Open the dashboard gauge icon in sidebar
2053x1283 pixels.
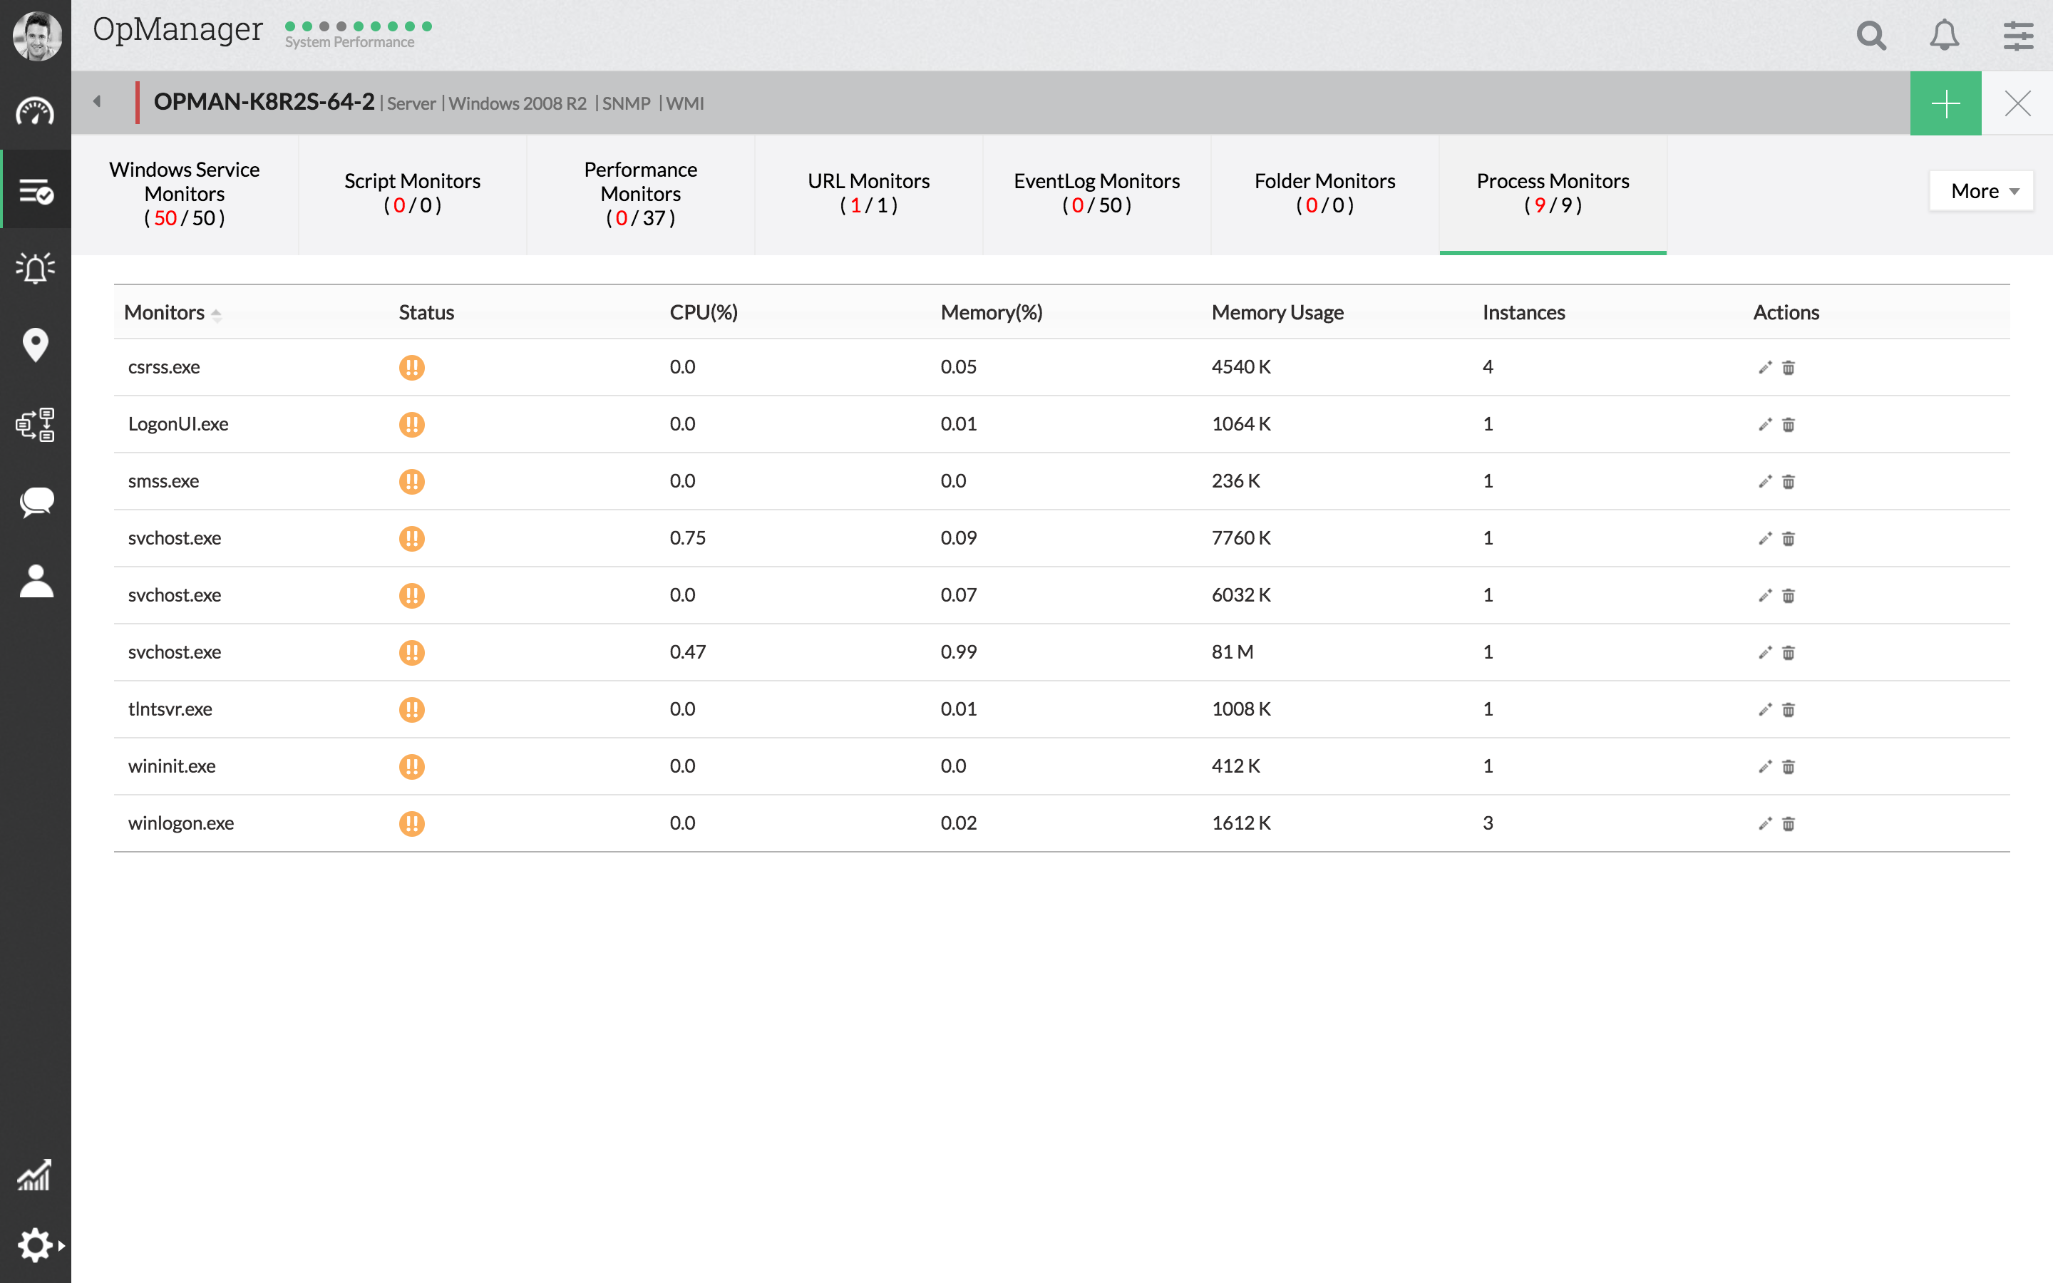pyautogui.click(x=35, y=112)
